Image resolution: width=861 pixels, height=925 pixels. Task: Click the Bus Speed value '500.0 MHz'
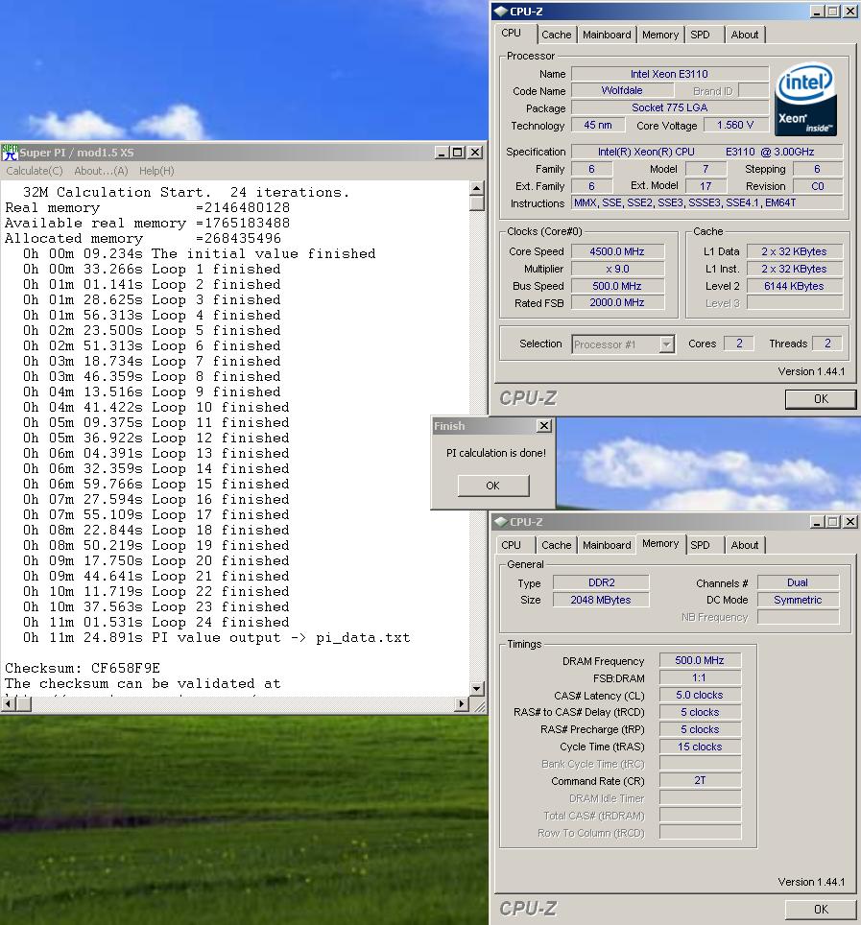pyautogui.click(x=617, y=286)
